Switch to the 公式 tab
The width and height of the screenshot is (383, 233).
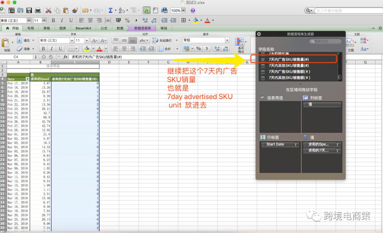coord(104,28)
